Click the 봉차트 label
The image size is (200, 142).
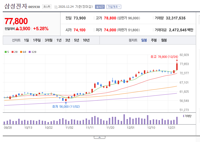click(133, 40)
